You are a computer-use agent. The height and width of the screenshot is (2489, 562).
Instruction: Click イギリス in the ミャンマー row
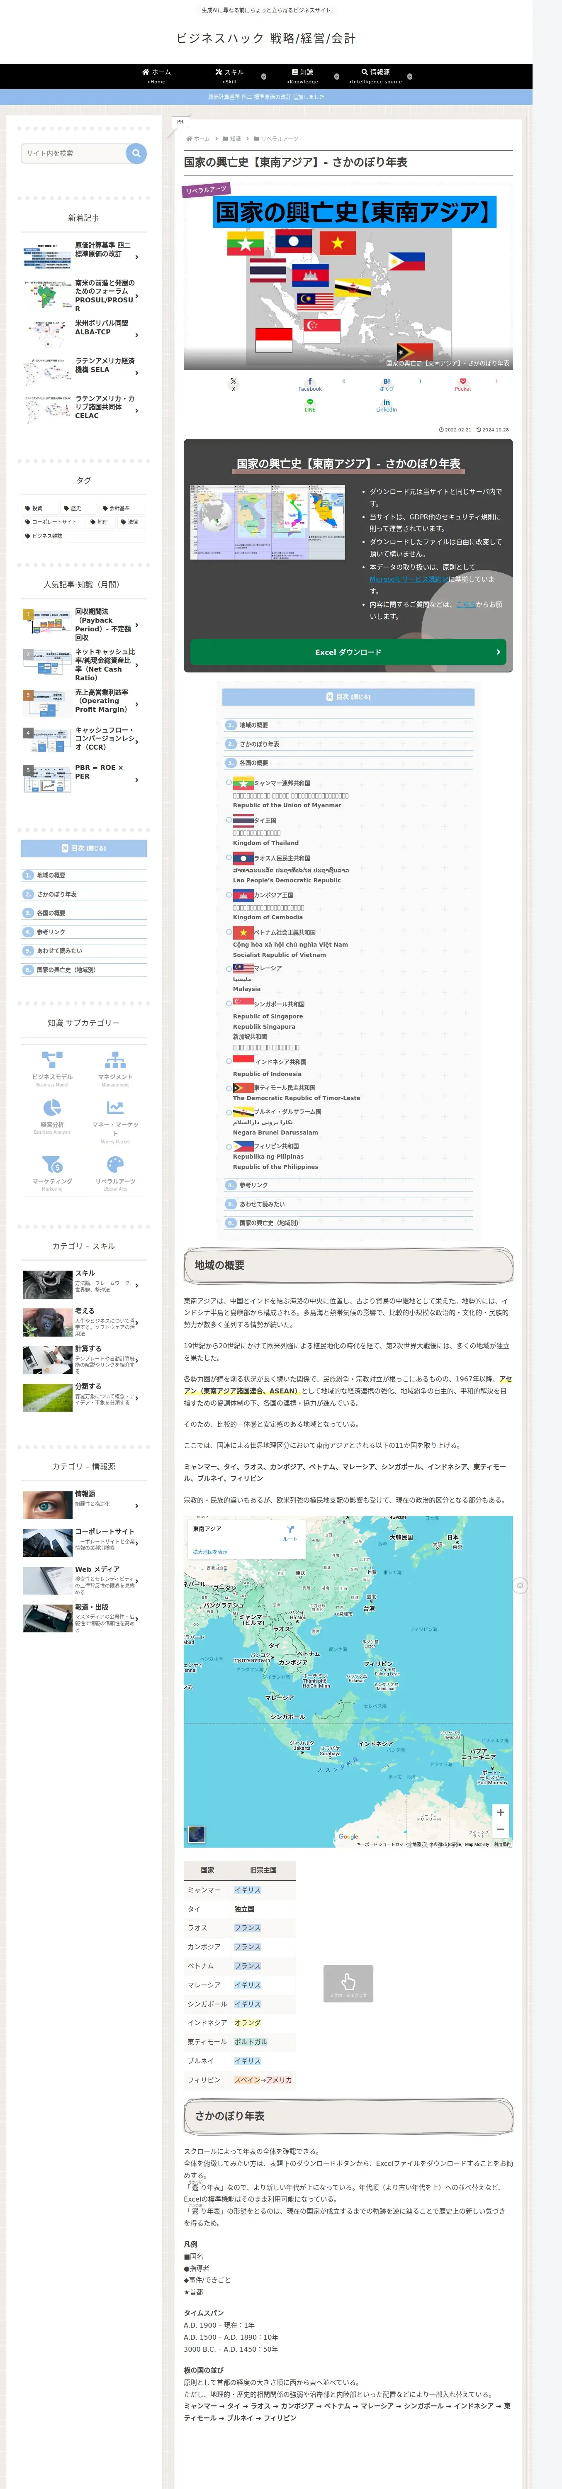tap(247, 1890)
